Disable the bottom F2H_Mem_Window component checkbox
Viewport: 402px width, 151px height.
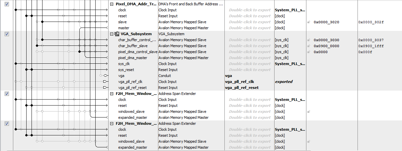click(7, 123)
